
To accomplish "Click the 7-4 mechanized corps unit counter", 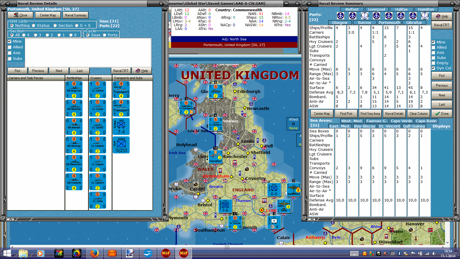I will 121,127.
